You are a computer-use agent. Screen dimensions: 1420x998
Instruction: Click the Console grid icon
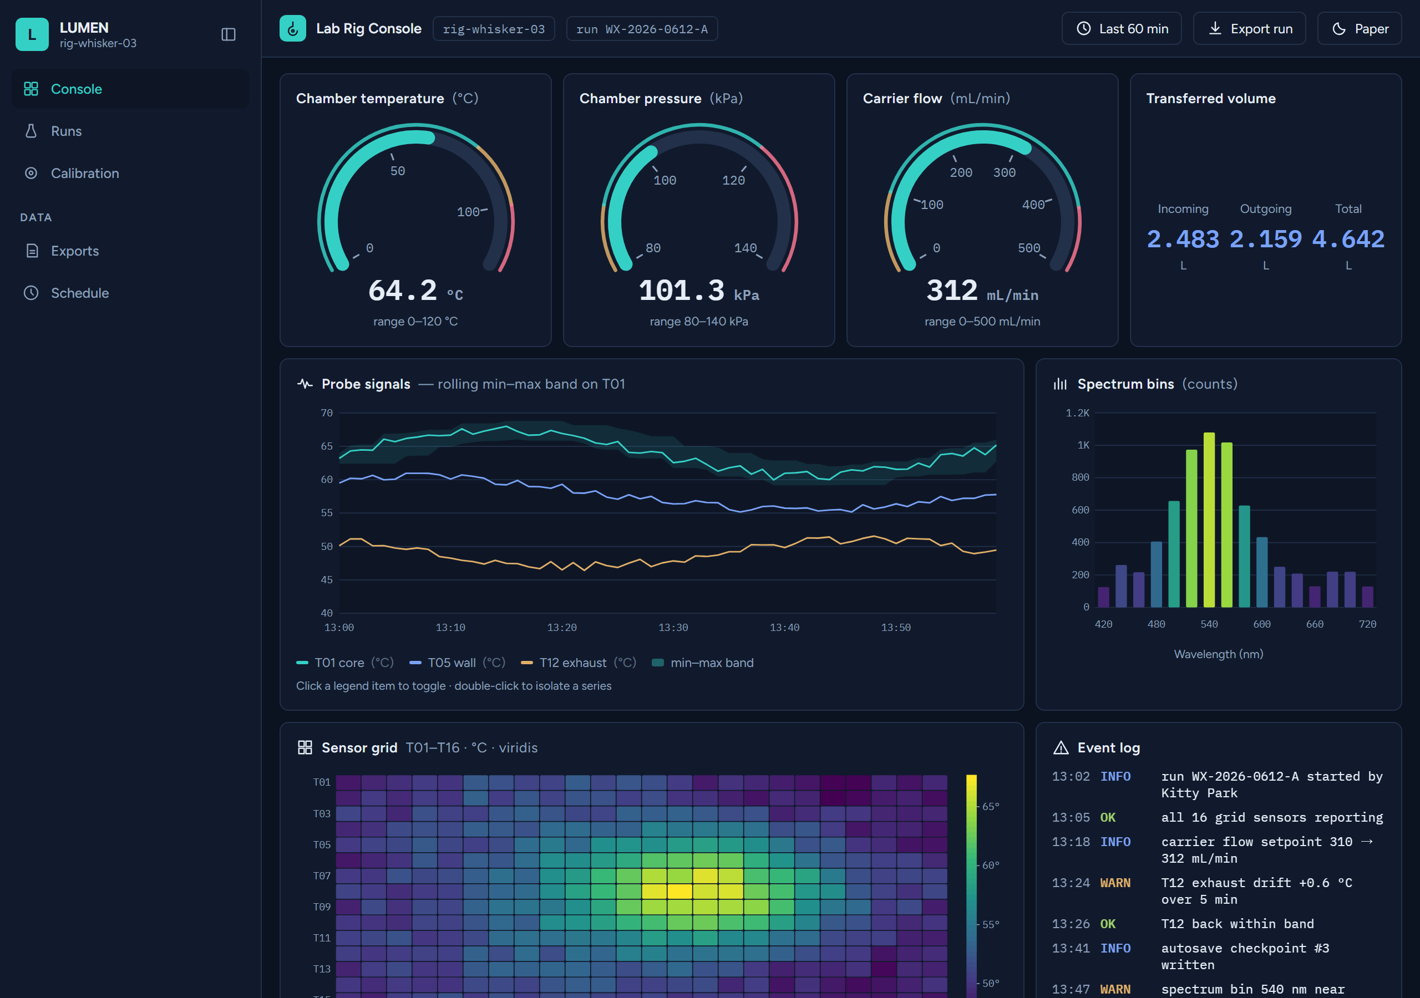pos(31,89)
